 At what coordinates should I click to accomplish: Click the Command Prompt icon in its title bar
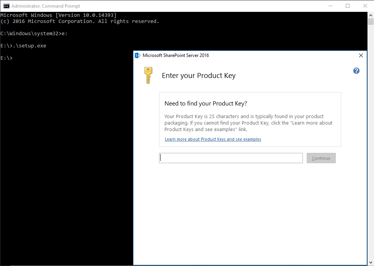pyautogui.click(x=6, y=6)
